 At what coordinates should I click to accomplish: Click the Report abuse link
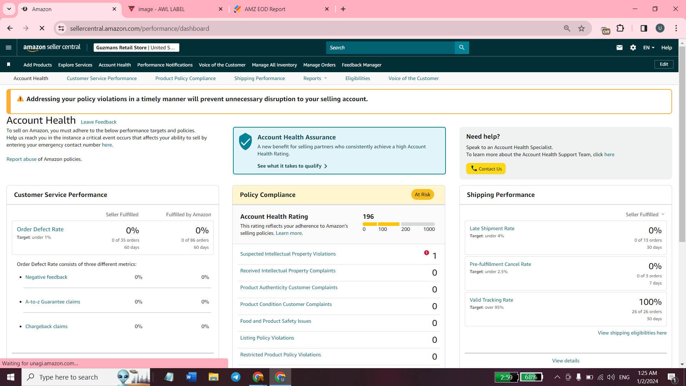pos(21,159)
